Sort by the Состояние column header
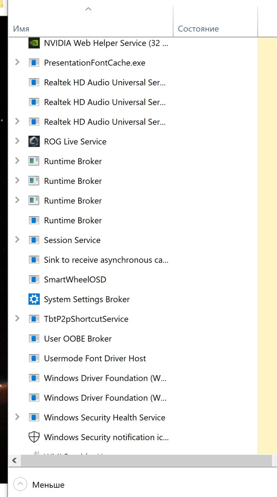Viewport: 277px width, 497px height. pyautogui.click(x=198, y=28)
